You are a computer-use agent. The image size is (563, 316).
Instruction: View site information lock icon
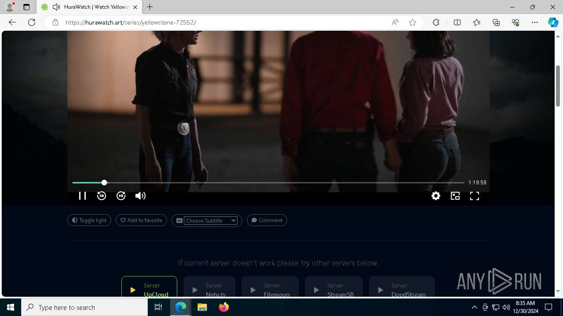55,22
